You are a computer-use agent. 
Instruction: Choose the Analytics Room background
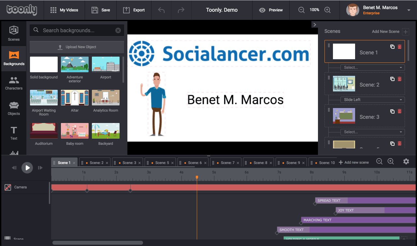tap(106, 98)
